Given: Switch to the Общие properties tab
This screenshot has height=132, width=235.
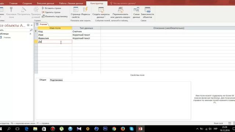Looking at the screenshot, I should point(43,80).
